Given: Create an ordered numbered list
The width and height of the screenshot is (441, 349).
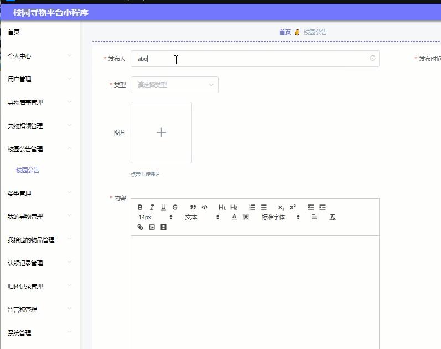Looking at the screenshot, I should (x=252, y=207).
